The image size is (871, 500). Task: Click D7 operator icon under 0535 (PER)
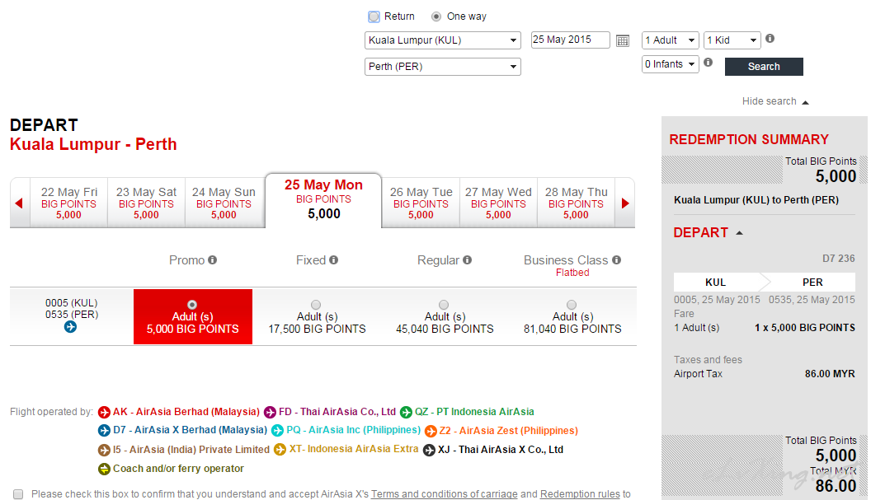70,327
